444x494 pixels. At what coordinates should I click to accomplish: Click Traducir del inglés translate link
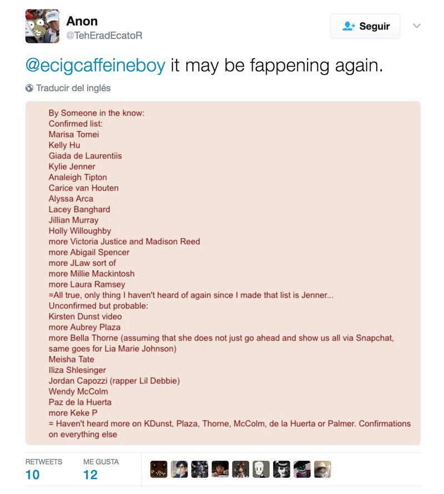pos(73,88)
